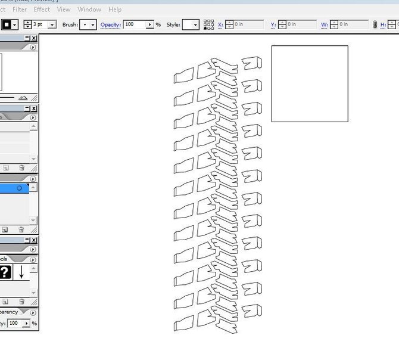
Task: Open flyout menu of panel between Navigator and Layers
Action: (33, 117)
